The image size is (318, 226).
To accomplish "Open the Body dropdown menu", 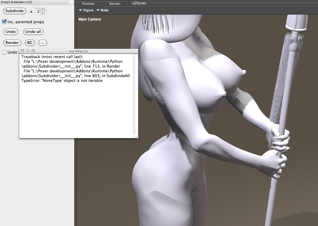I will 103,10.
